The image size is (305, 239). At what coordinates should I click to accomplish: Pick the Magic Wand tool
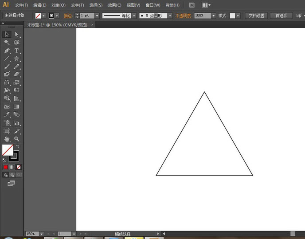(x=7, y=43)
